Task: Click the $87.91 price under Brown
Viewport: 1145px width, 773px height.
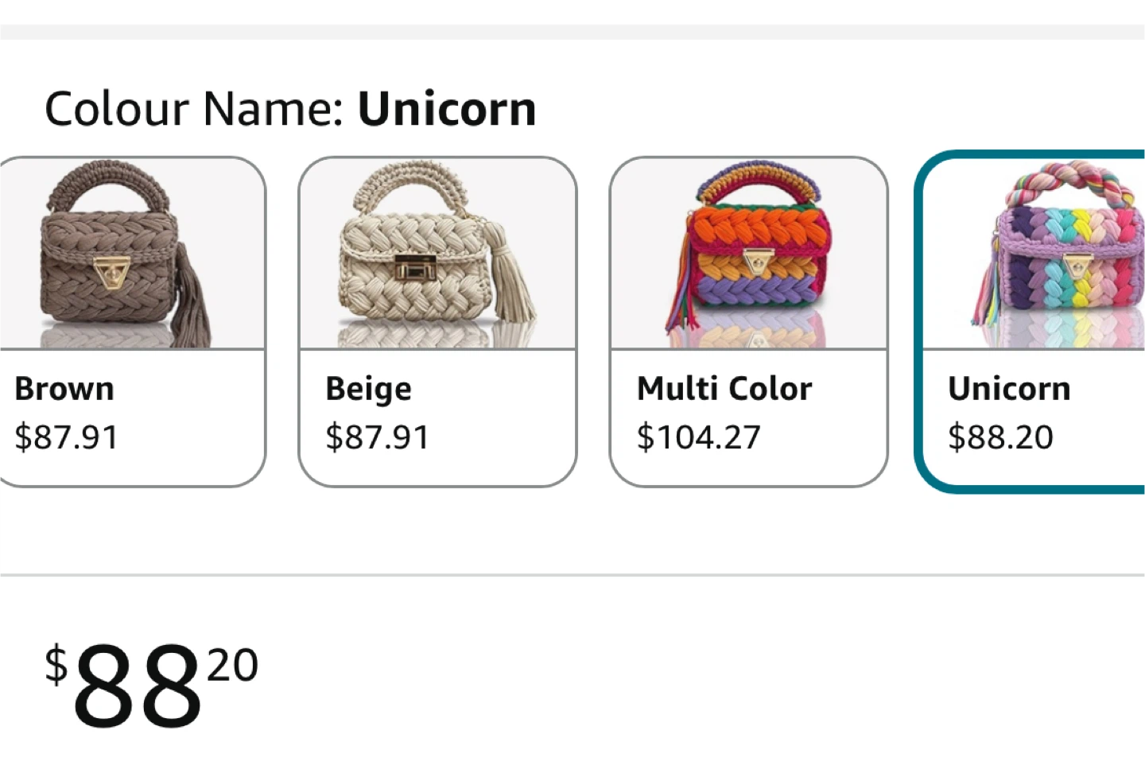Action: (x=66, y=437)
